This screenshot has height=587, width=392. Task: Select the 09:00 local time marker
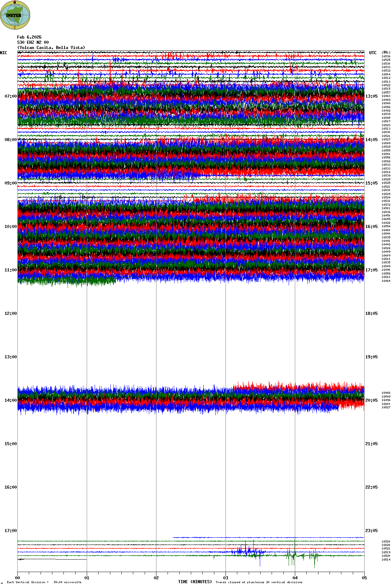[10, 183]
